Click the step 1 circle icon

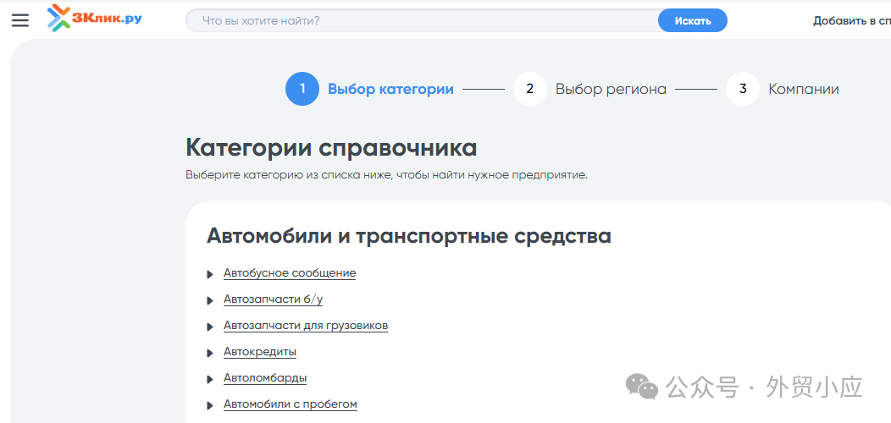[x=302, y=89]
